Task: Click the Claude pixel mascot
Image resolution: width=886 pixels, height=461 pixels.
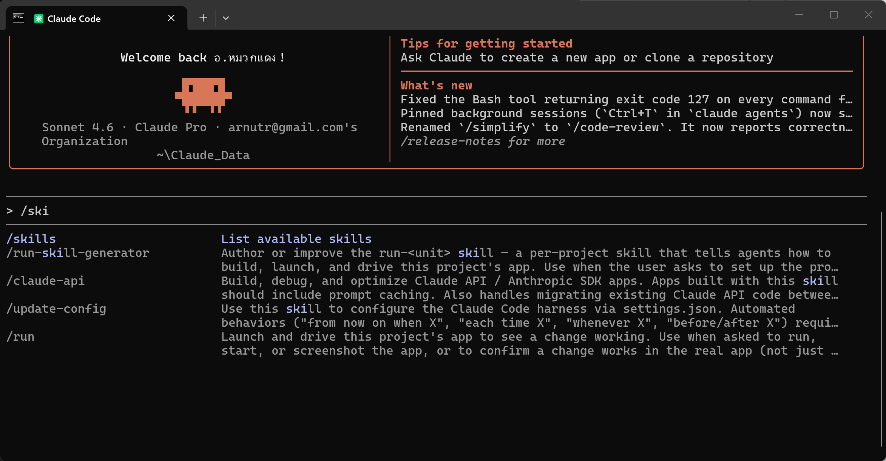Action: pyautogui.click(x=204, y=95)
